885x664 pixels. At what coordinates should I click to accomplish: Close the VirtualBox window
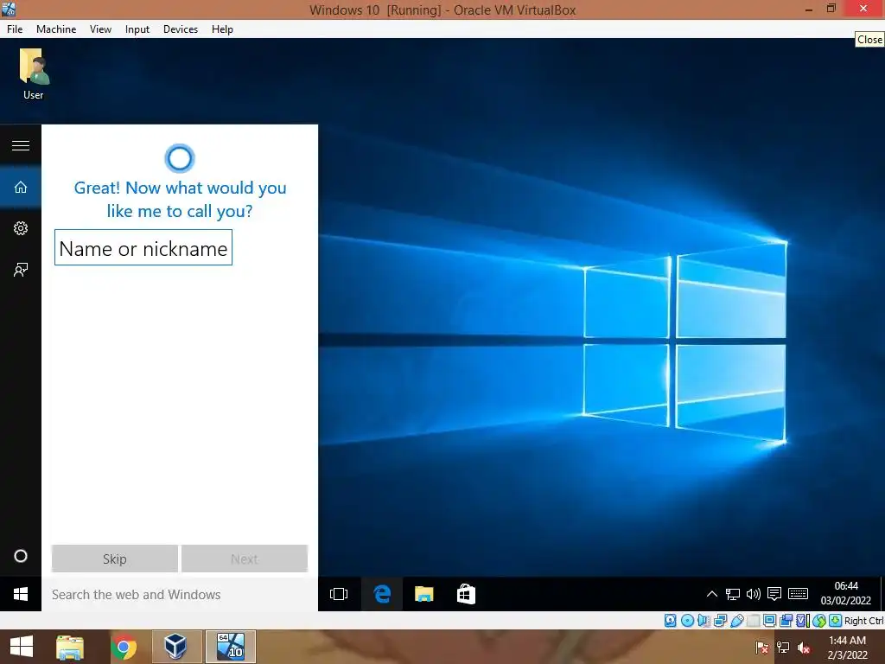click(863, 8)
